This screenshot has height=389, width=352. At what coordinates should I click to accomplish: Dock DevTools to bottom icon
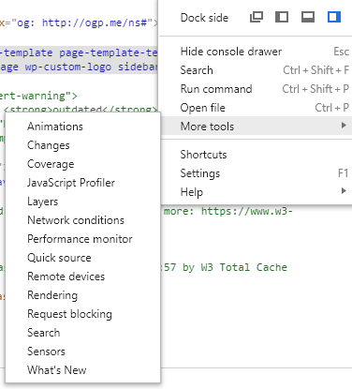[x=308, y=17]
